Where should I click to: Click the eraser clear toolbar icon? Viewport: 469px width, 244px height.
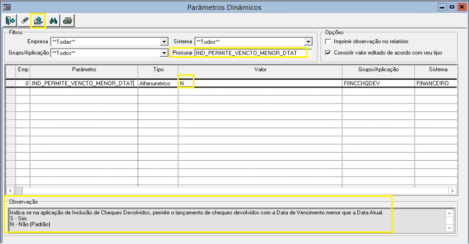coord(25,21)
